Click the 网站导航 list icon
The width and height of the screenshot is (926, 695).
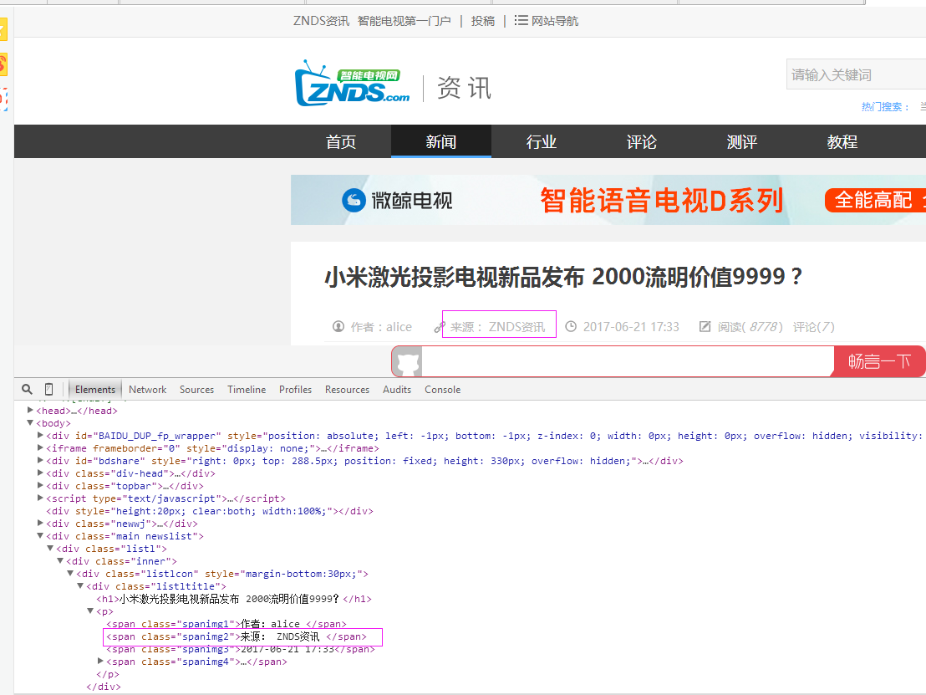tap(521, 21)
